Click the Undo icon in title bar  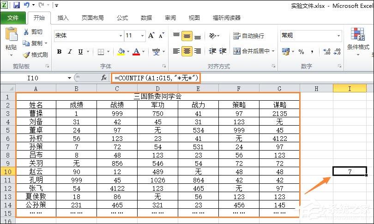tap(27, 5)
